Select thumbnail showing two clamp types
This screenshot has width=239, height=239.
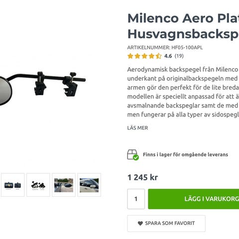coord(38,185)
